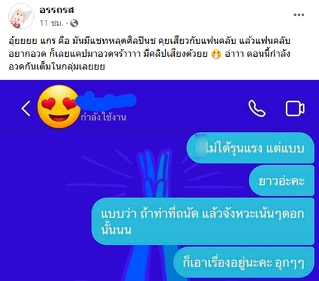The image size is (319, 281).
Task: Select message bubble ยาวอ่ะคะ
Action: tap(281, 181)
